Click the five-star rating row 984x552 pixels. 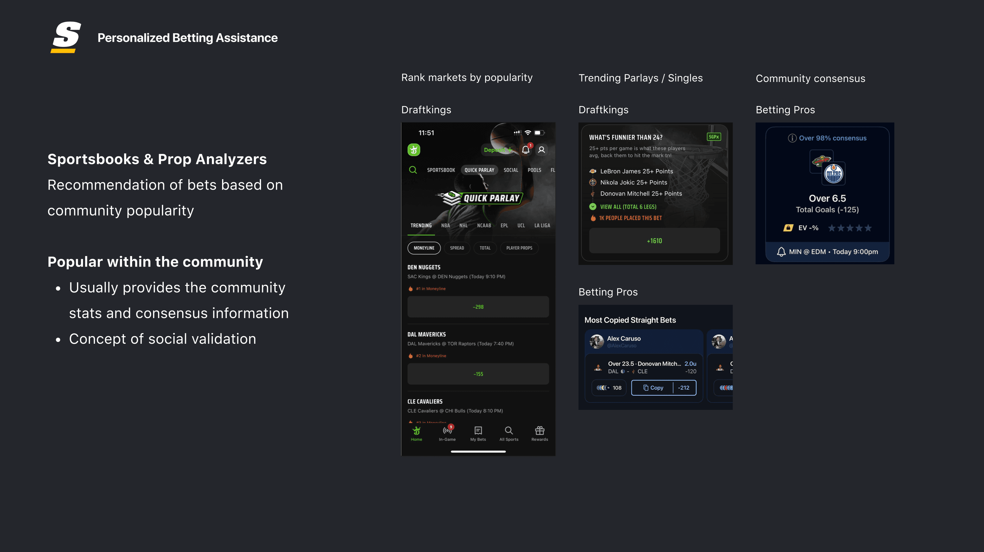pos(850,228)
